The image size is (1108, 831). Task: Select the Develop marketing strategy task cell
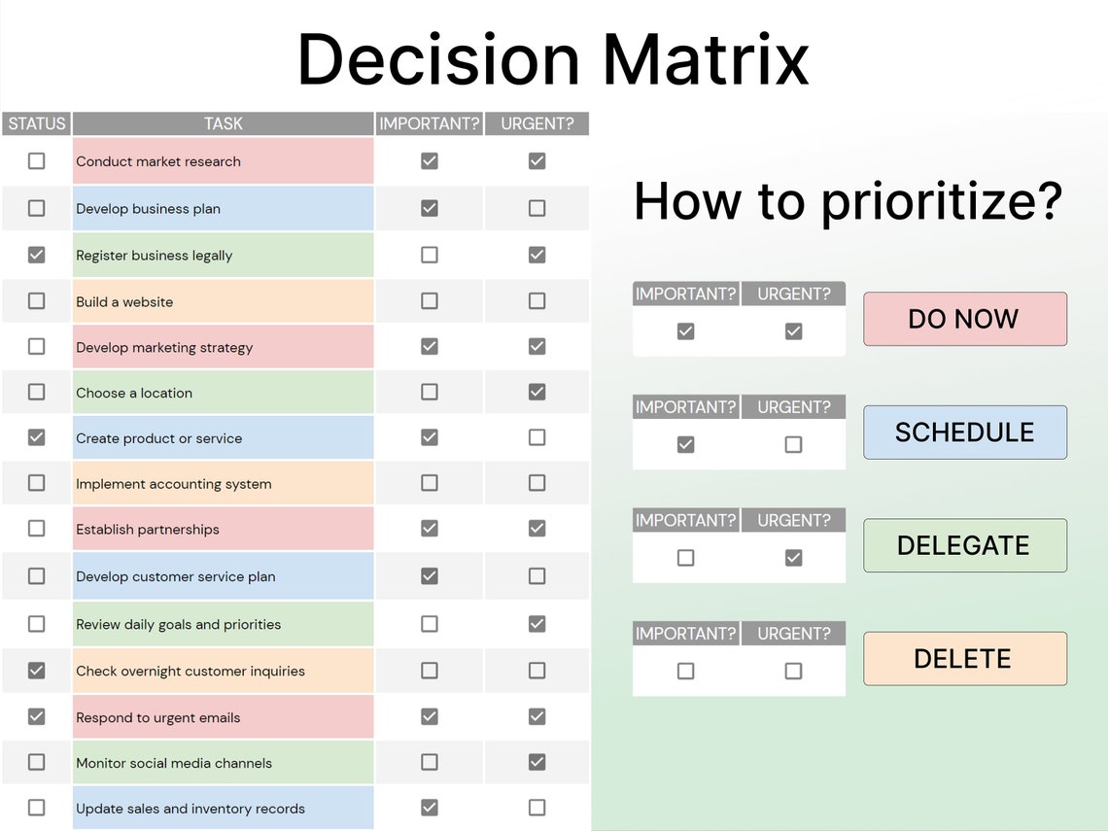(224, 347)
